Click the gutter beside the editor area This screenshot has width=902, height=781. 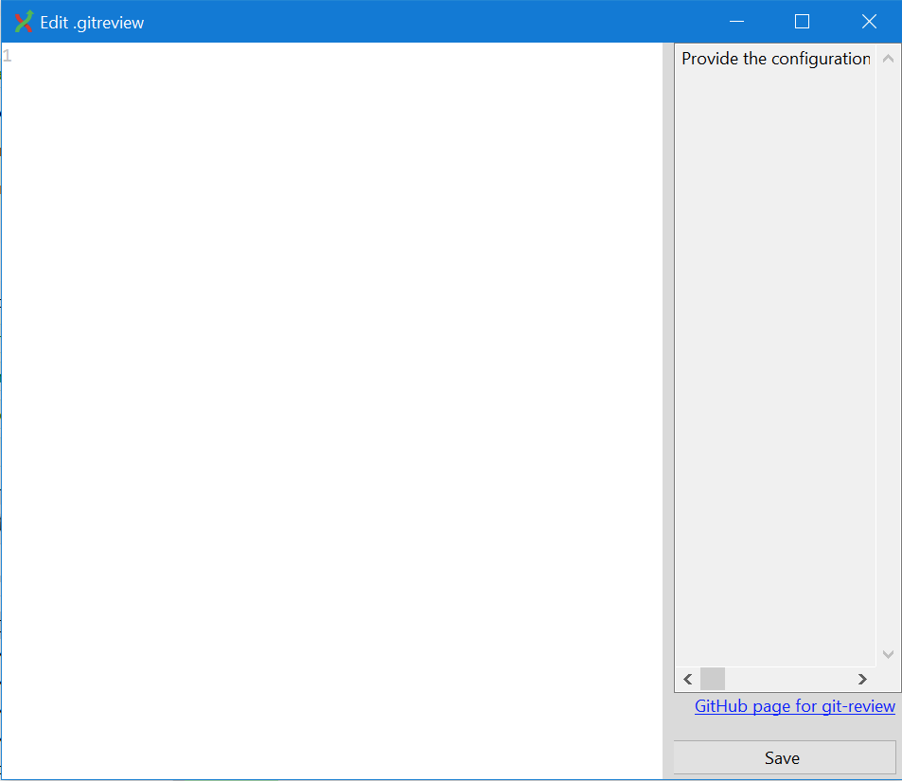click(7, 284)
